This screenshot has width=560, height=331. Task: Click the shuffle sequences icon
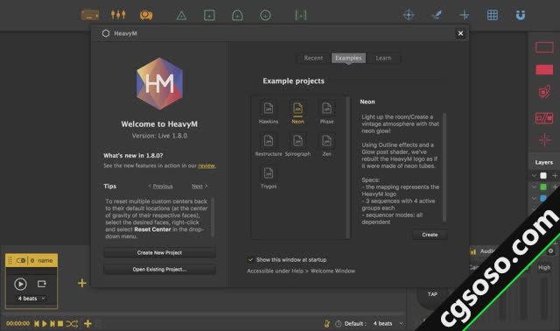[72, 324]
